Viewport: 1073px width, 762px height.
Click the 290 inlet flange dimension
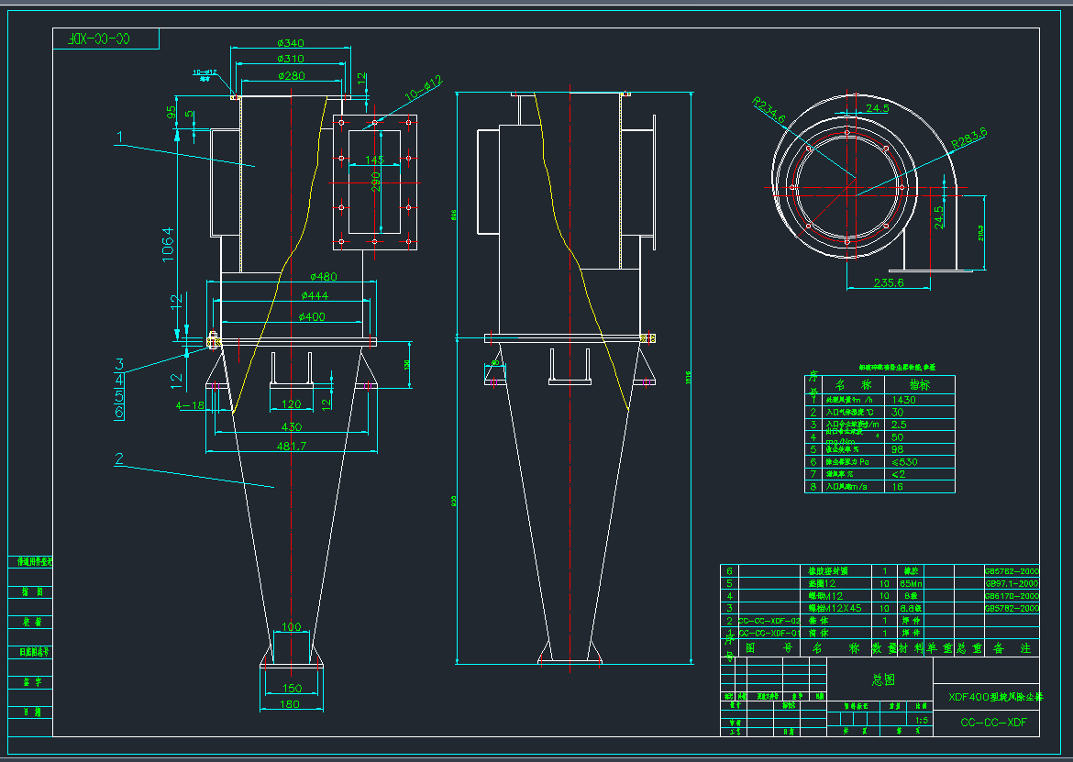pyautogui.click(x=374, y=186)
